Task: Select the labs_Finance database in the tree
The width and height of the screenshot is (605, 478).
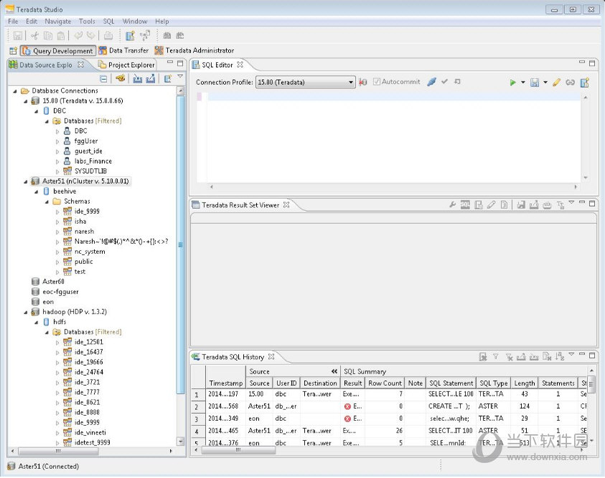Action: [93, 161]
